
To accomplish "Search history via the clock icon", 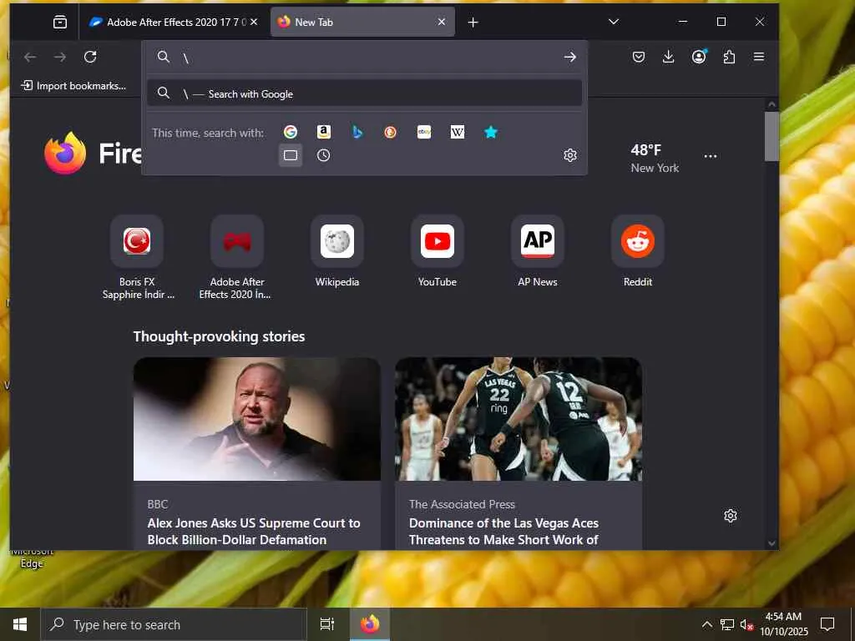I will point(323,155).
